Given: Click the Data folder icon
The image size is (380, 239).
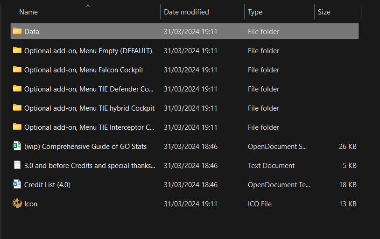Looking at the screenshot, I should pos(17,31).
